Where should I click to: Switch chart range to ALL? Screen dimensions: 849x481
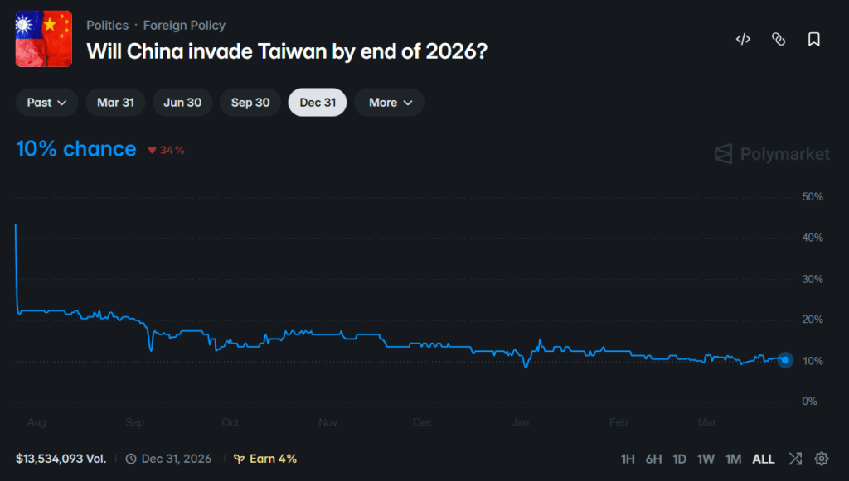pyautogui.click(x=763, y=459)
